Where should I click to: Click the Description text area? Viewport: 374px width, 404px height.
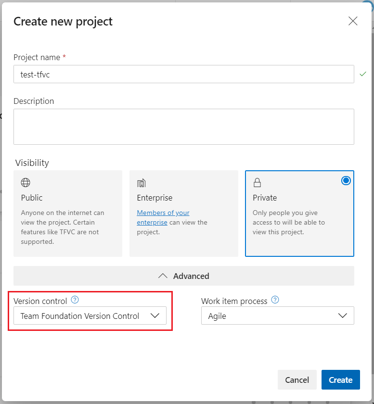[x=183, y=126]
